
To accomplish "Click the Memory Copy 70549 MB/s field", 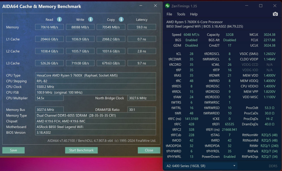I will click(111, 27).
